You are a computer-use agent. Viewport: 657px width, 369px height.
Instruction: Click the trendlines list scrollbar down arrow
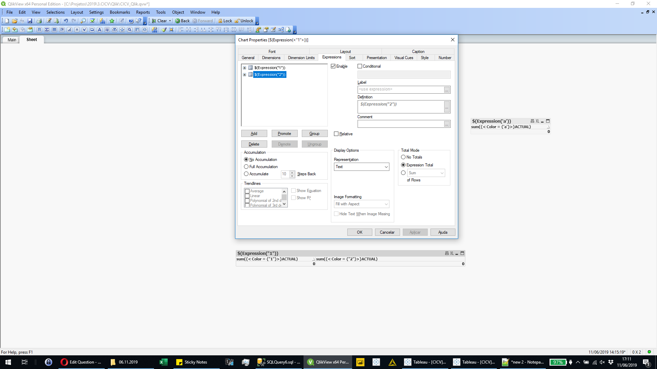click(284, 204)
